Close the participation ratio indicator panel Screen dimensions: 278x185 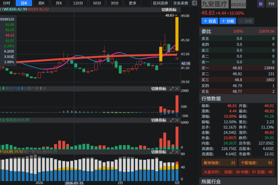pyautogui.click(x=177, y=152)
